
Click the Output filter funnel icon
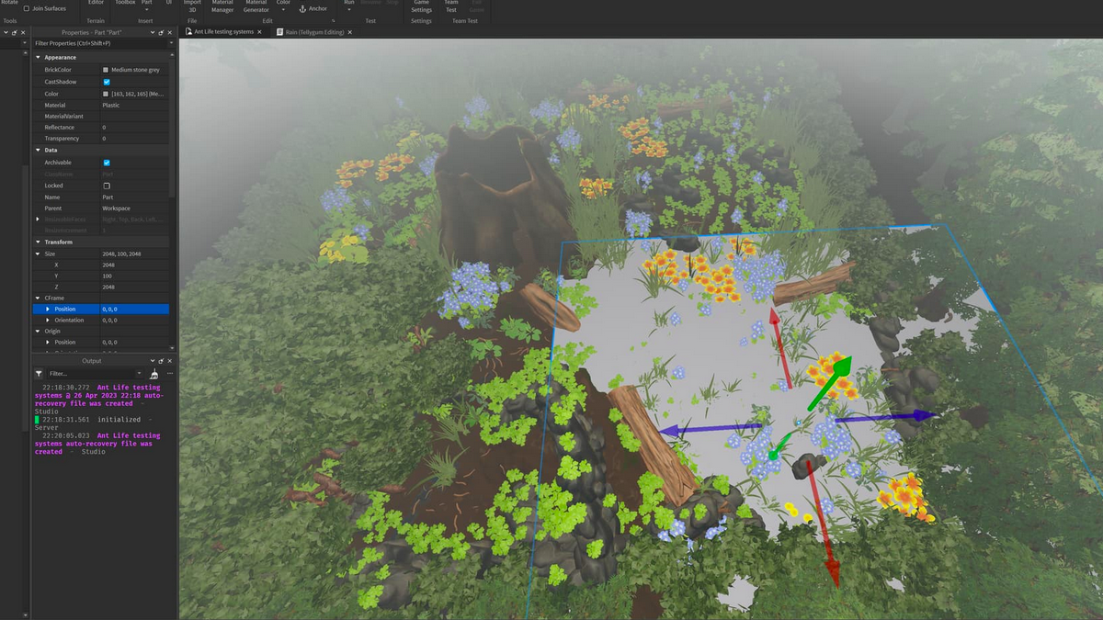click(39, 374)
